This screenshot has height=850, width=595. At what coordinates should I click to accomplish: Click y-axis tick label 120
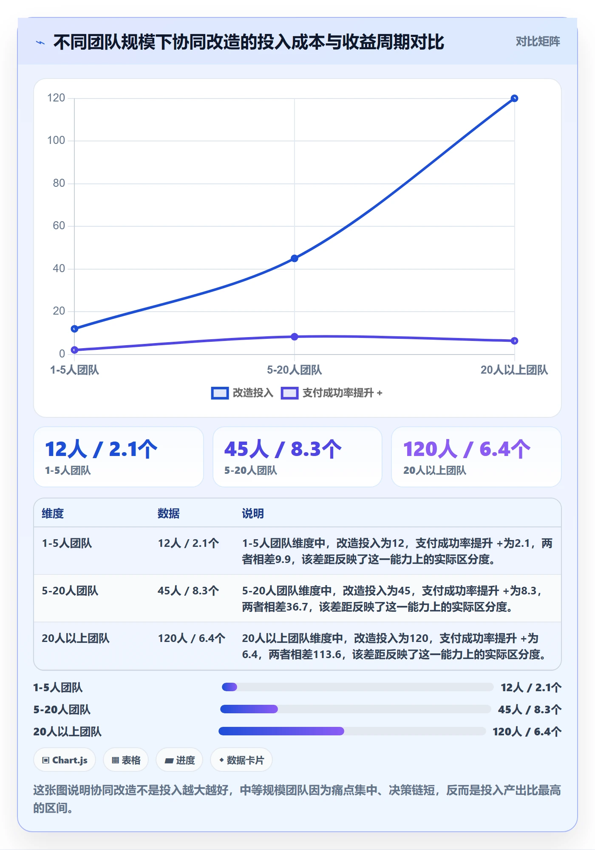point(56,98)
